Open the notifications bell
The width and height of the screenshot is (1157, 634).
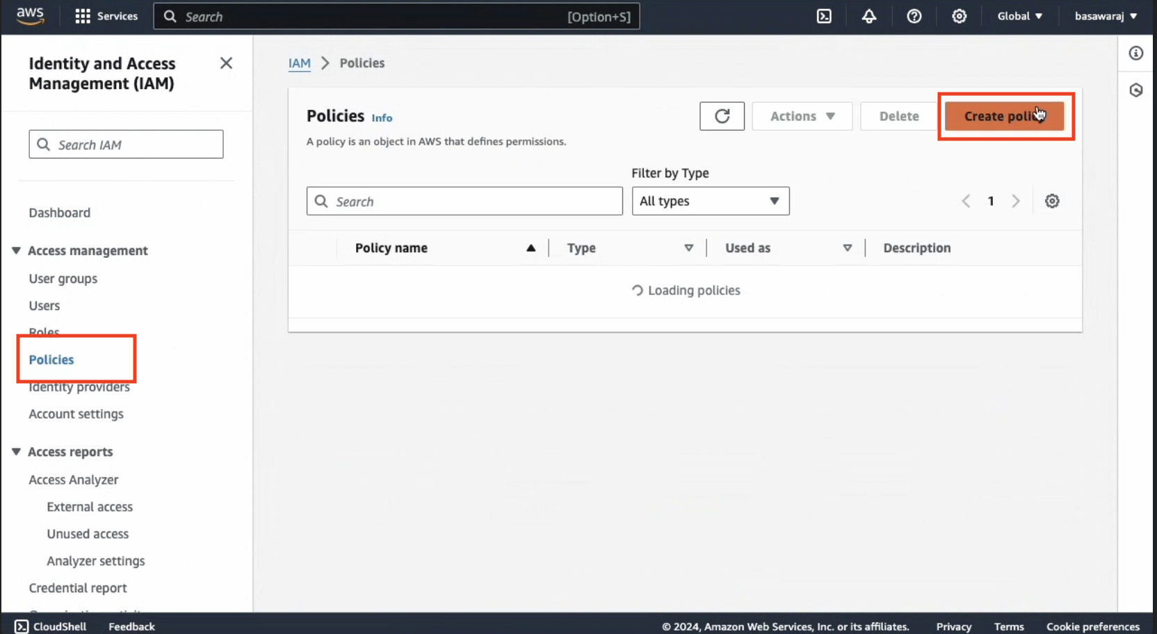coord(869,16)
